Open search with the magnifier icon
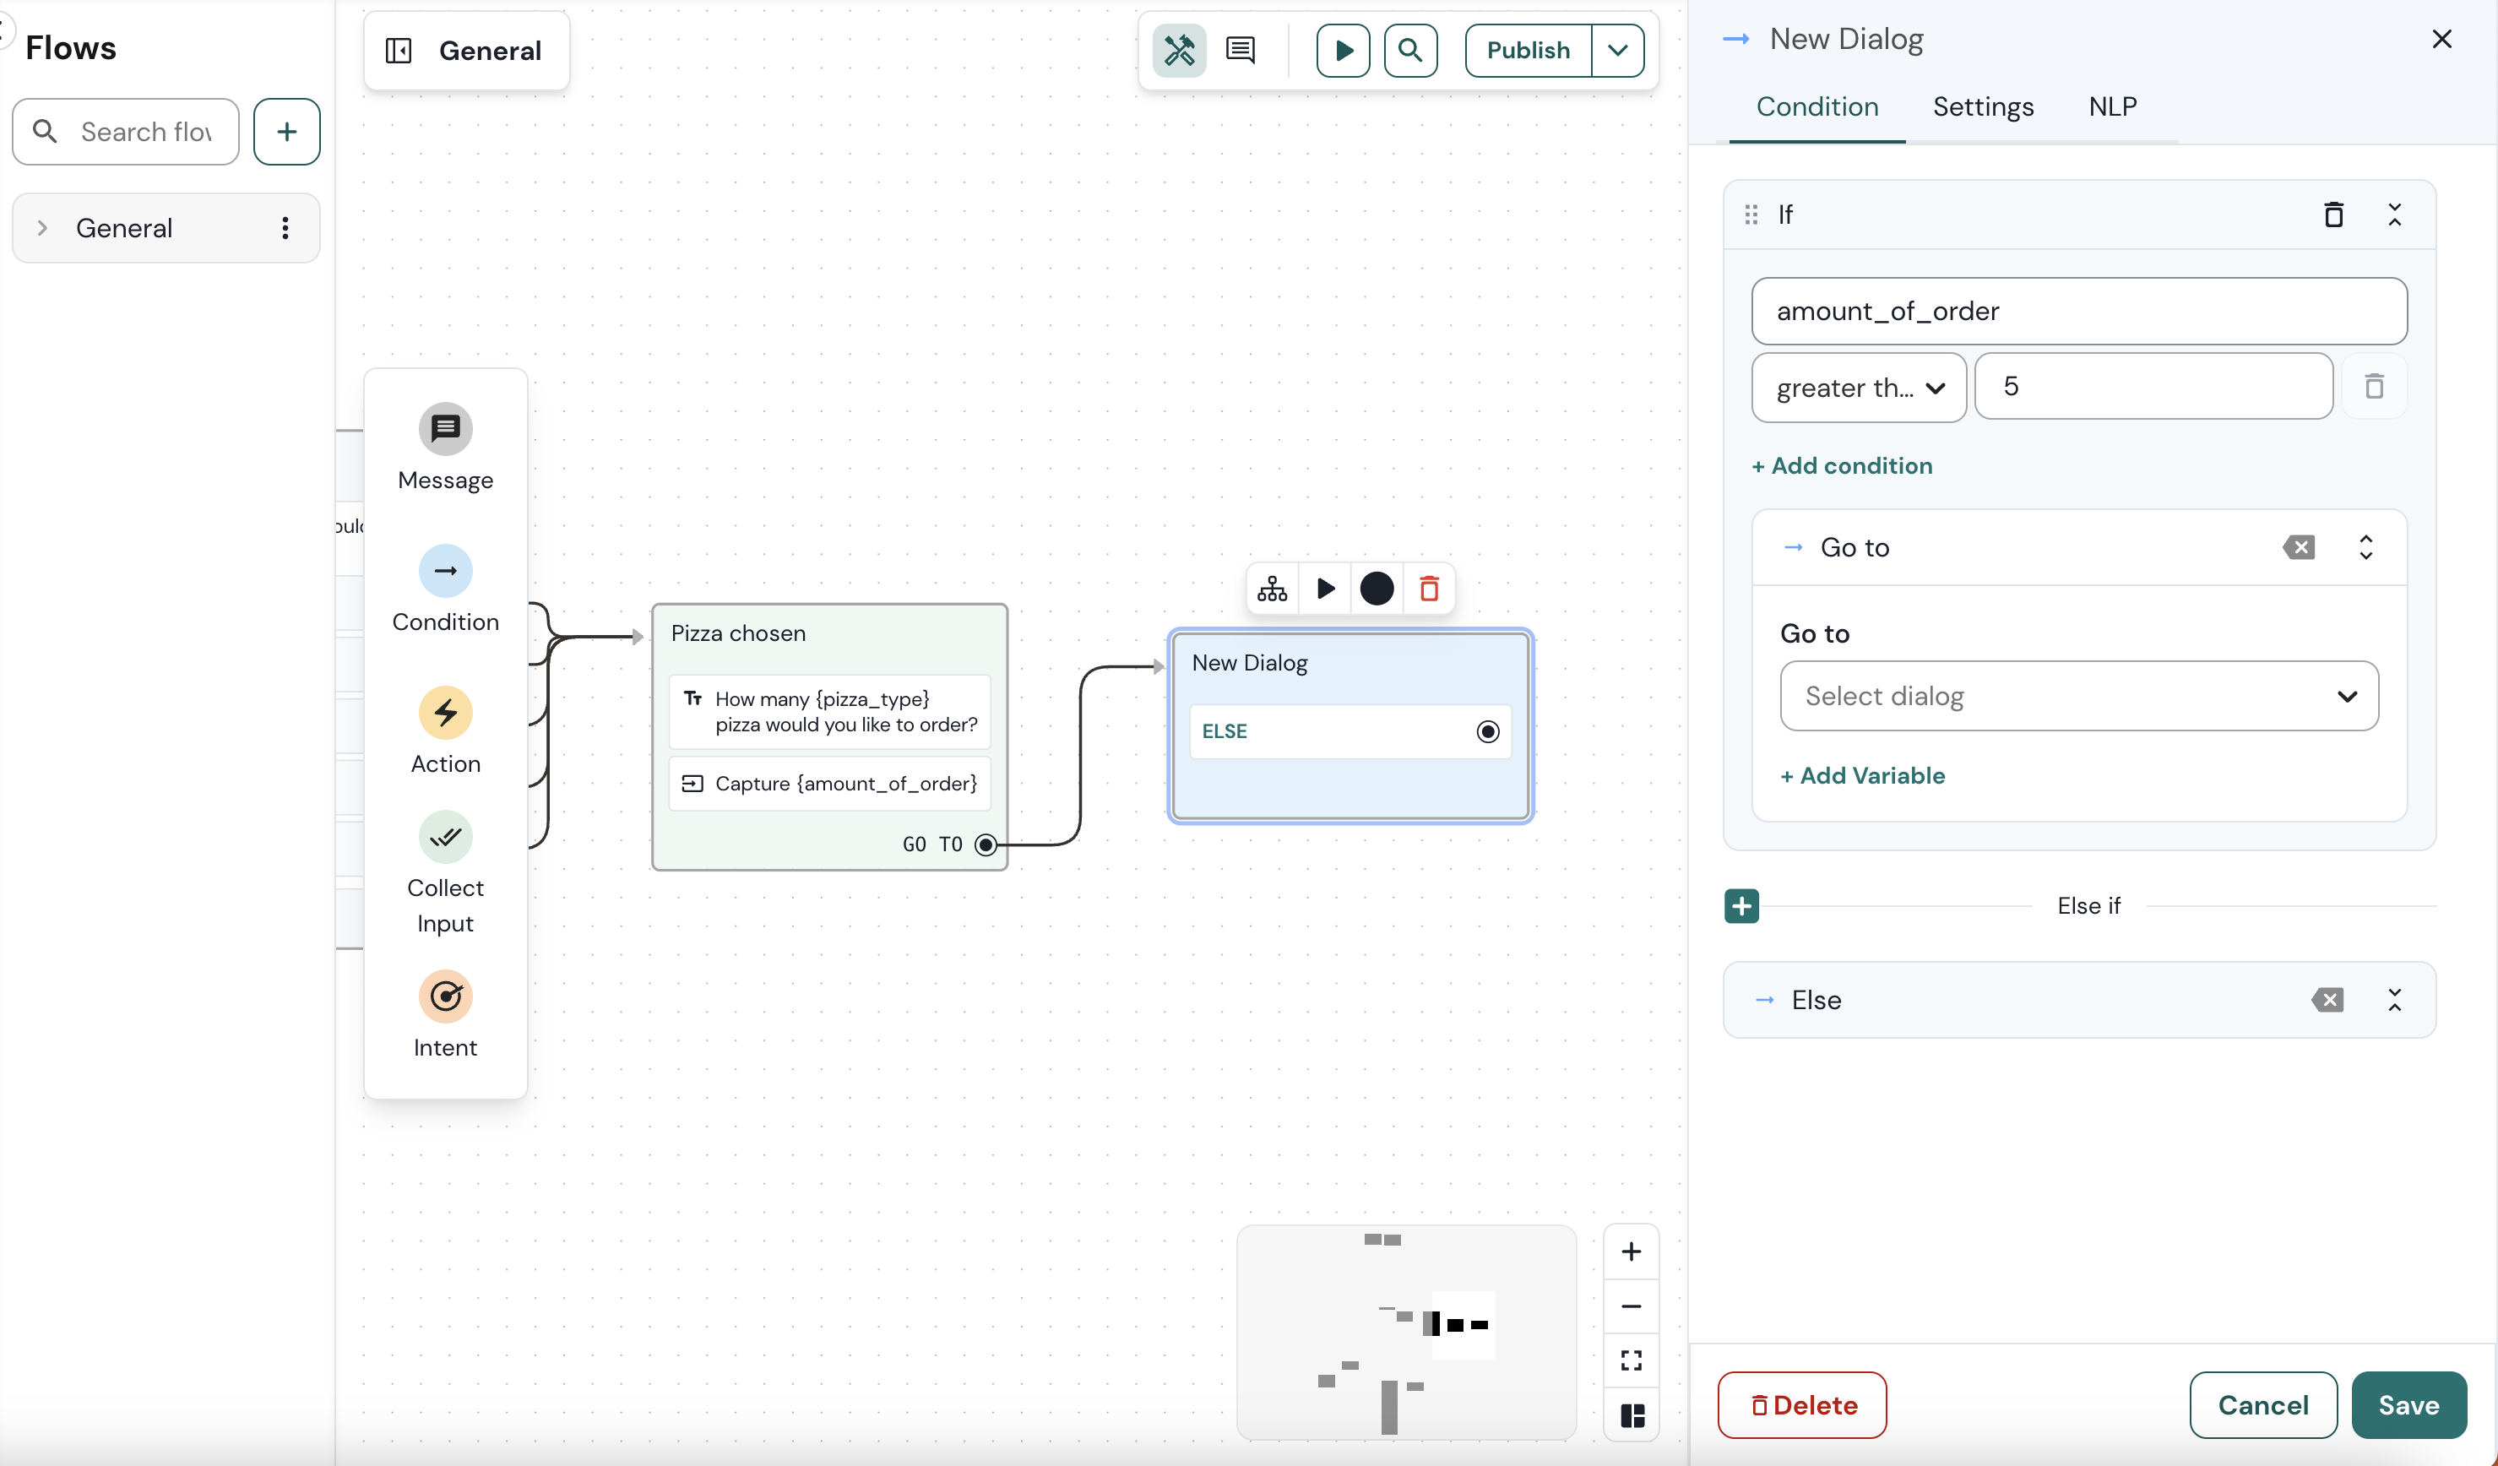Image resolution: width=2498 pixels, height=1466 pixels. tap(1410, 50)
